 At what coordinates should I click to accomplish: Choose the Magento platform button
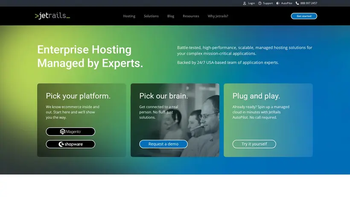[70, 132]
